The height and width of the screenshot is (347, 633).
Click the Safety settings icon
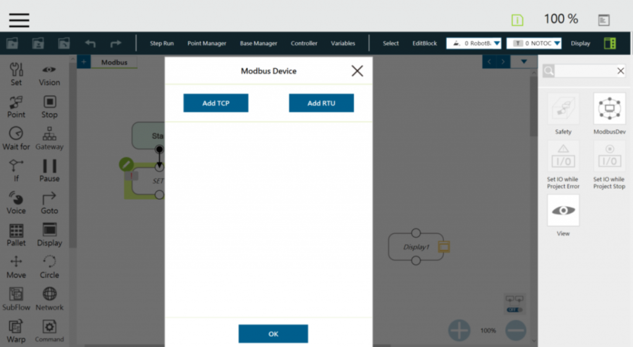coord(563,109)
